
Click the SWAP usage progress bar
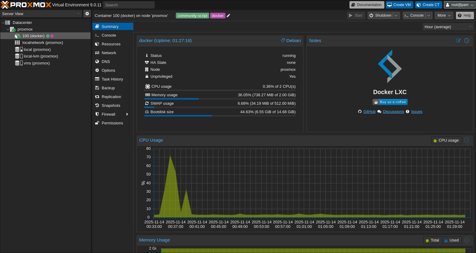tap(220, 107)
